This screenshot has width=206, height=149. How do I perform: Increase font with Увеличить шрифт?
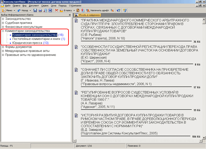pos(97,10)
